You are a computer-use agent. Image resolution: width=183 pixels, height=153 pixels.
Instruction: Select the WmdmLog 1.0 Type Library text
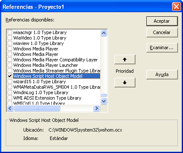41,92
